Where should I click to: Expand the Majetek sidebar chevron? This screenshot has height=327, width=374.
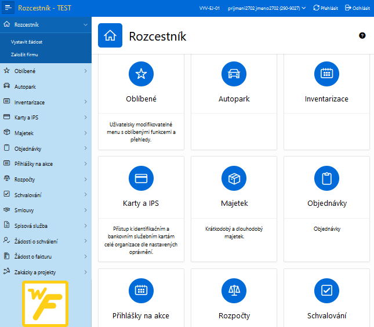click(x=86, y=133)
